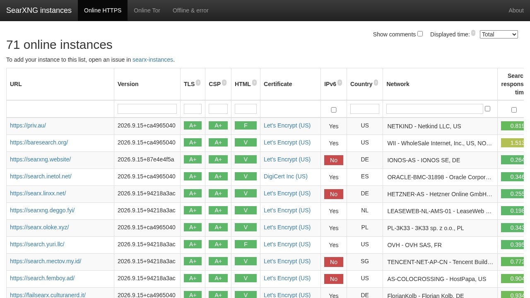Viewport: 530px width, 298px height.
Task: Click the '71 online instances' heading
Action: point(59,45)
